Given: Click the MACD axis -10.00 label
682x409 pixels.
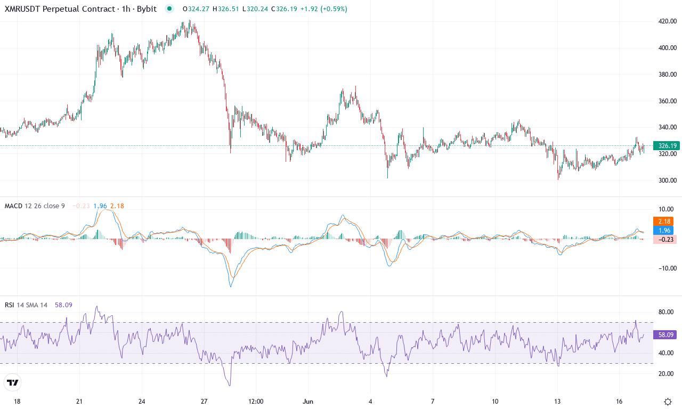Looking at the screenshot, I should [x=667, y=268].
